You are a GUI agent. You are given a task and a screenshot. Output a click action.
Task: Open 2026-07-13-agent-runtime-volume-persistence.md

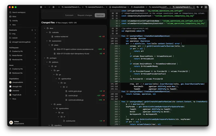tap(75, 49)
